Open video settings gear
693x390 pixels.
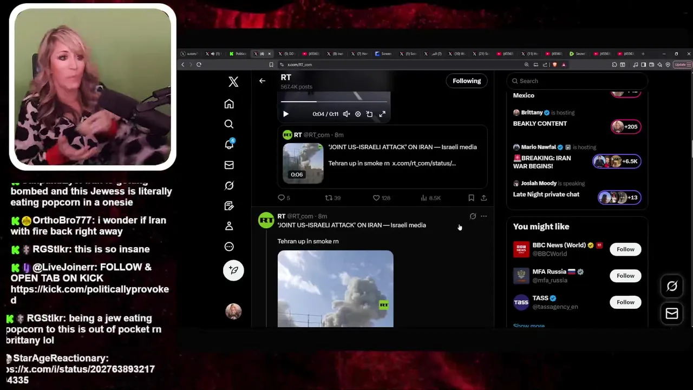(358, 114)
